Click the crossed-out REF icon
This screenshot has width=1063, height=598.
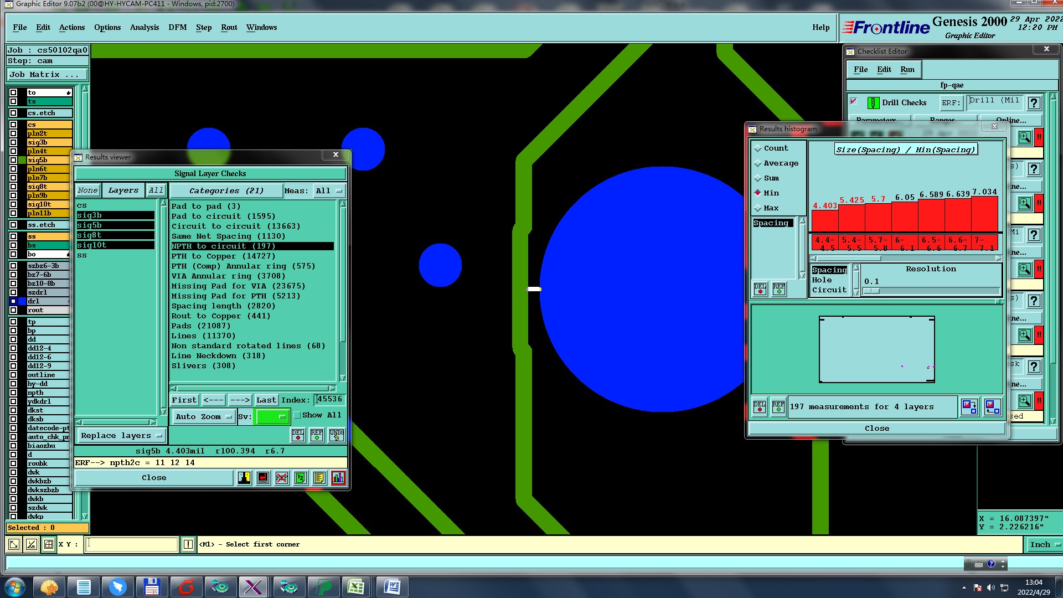point(282,478)
